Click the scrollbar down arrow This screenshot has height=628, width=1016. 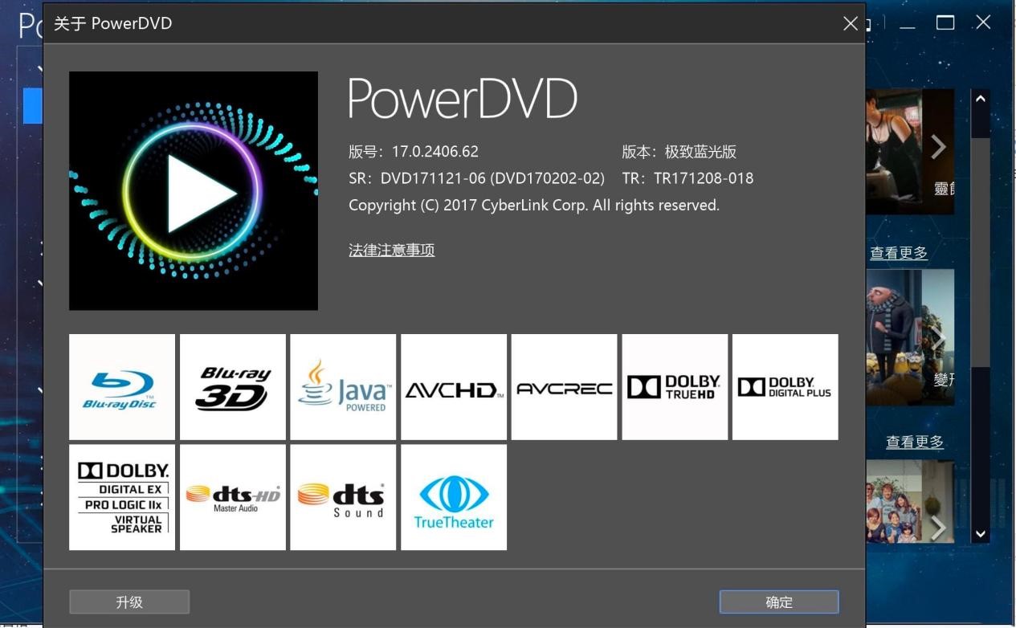click(x=979, y=532)
